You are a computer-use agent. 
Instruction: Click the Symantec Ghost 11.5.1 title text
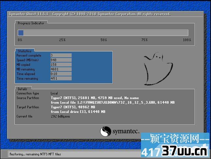coord(28,14)
